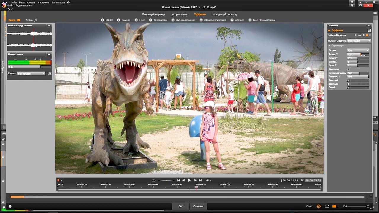Toggle loop playback
Viewport: 379px width, 213px height.
point(153,180)
